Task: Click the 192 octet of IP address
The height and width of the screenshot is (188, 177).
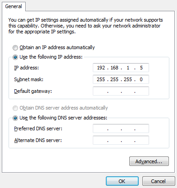Action: (x=101, y=68)
